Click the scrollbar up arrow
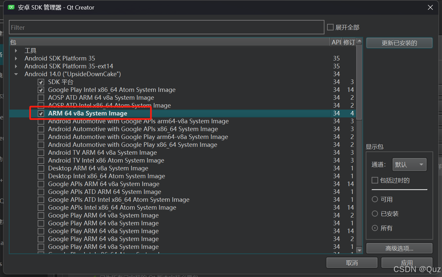The width and height of the screenshot is (442, 277). click(x=359, y=41)
